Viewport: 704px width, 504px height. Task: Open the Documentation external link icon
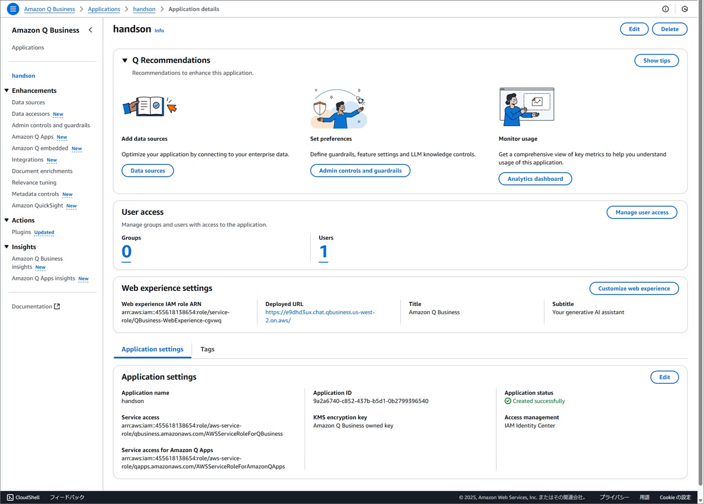(57, 306)
